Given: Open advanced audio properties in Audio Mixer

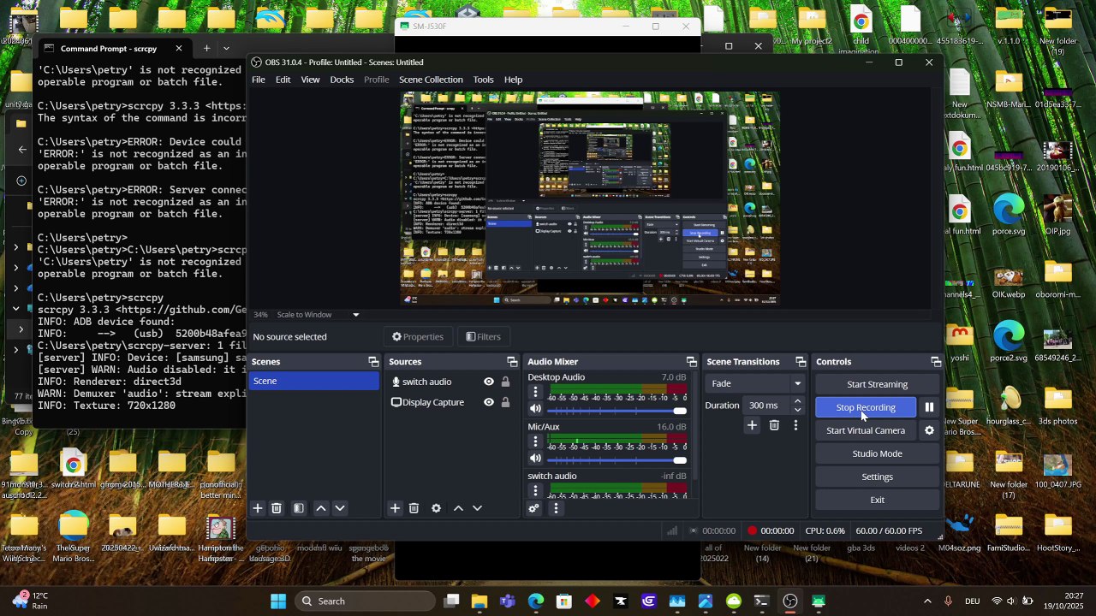Looking at the screenshot, I should click(533, 508).
